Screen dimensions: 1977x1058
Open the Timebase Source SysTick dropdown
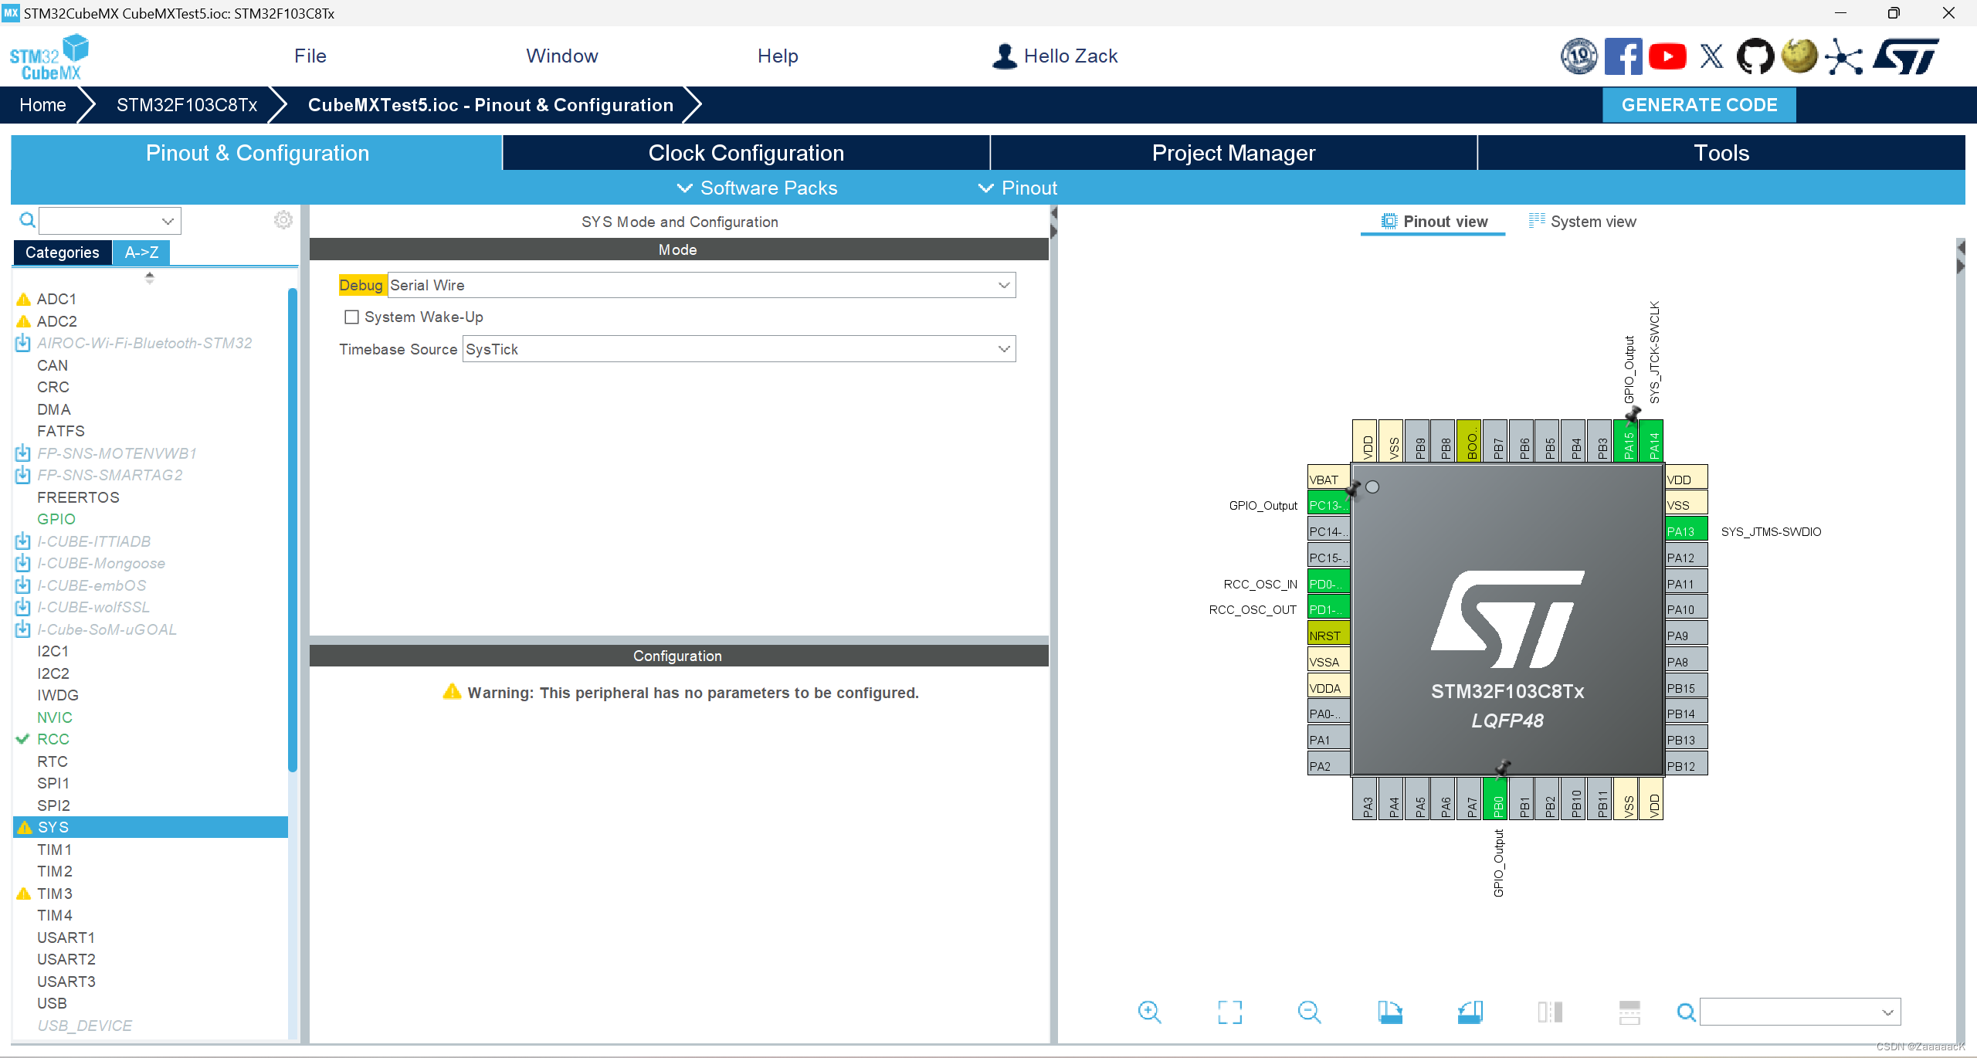[x=739, y=349]
